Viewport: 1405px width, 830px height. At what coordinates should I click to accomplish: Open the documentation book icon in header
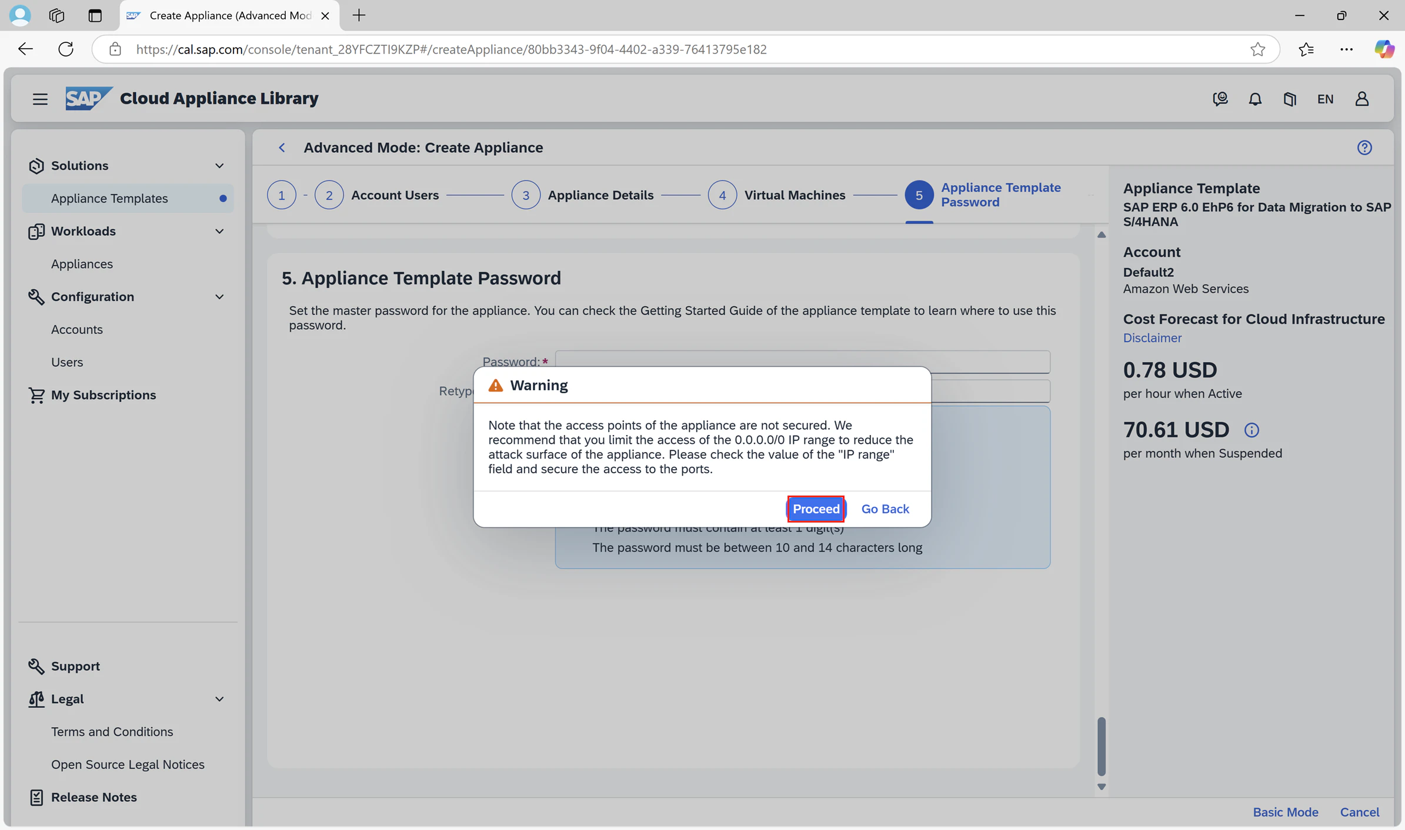[1290, 99]
